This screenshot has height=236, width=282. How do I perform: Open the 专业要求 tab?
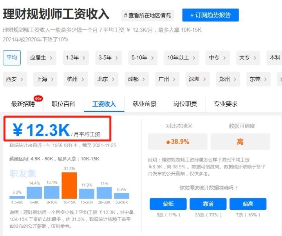226,104
